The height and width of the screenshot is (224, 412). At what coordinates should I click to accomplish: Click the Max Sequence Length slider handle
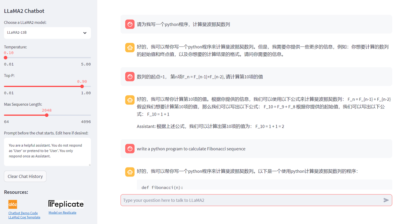[x=47, y=115]
